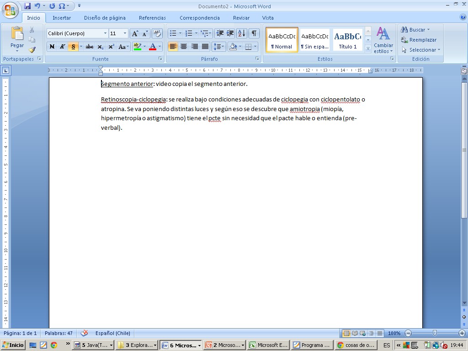The width and height of the screenshot is (468, 351).
Task: Click the Reemplazar button
Action: pyautogui.click(x=419, y=40)
